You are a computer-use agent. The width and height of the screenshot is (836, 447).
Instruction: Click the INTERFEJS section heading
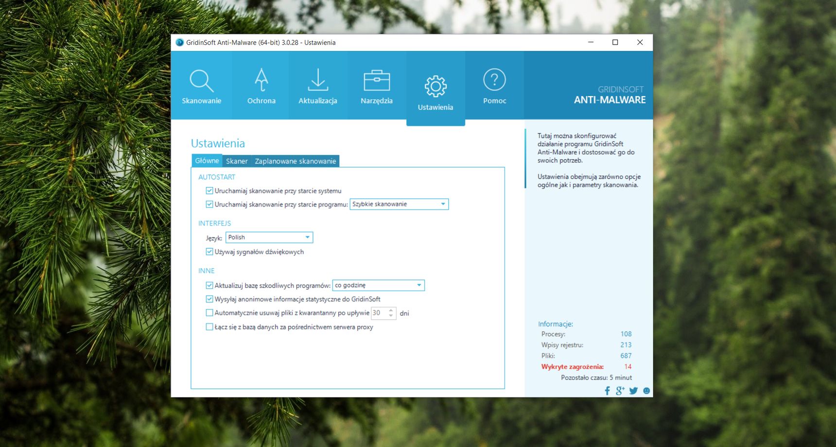[215, 223]
